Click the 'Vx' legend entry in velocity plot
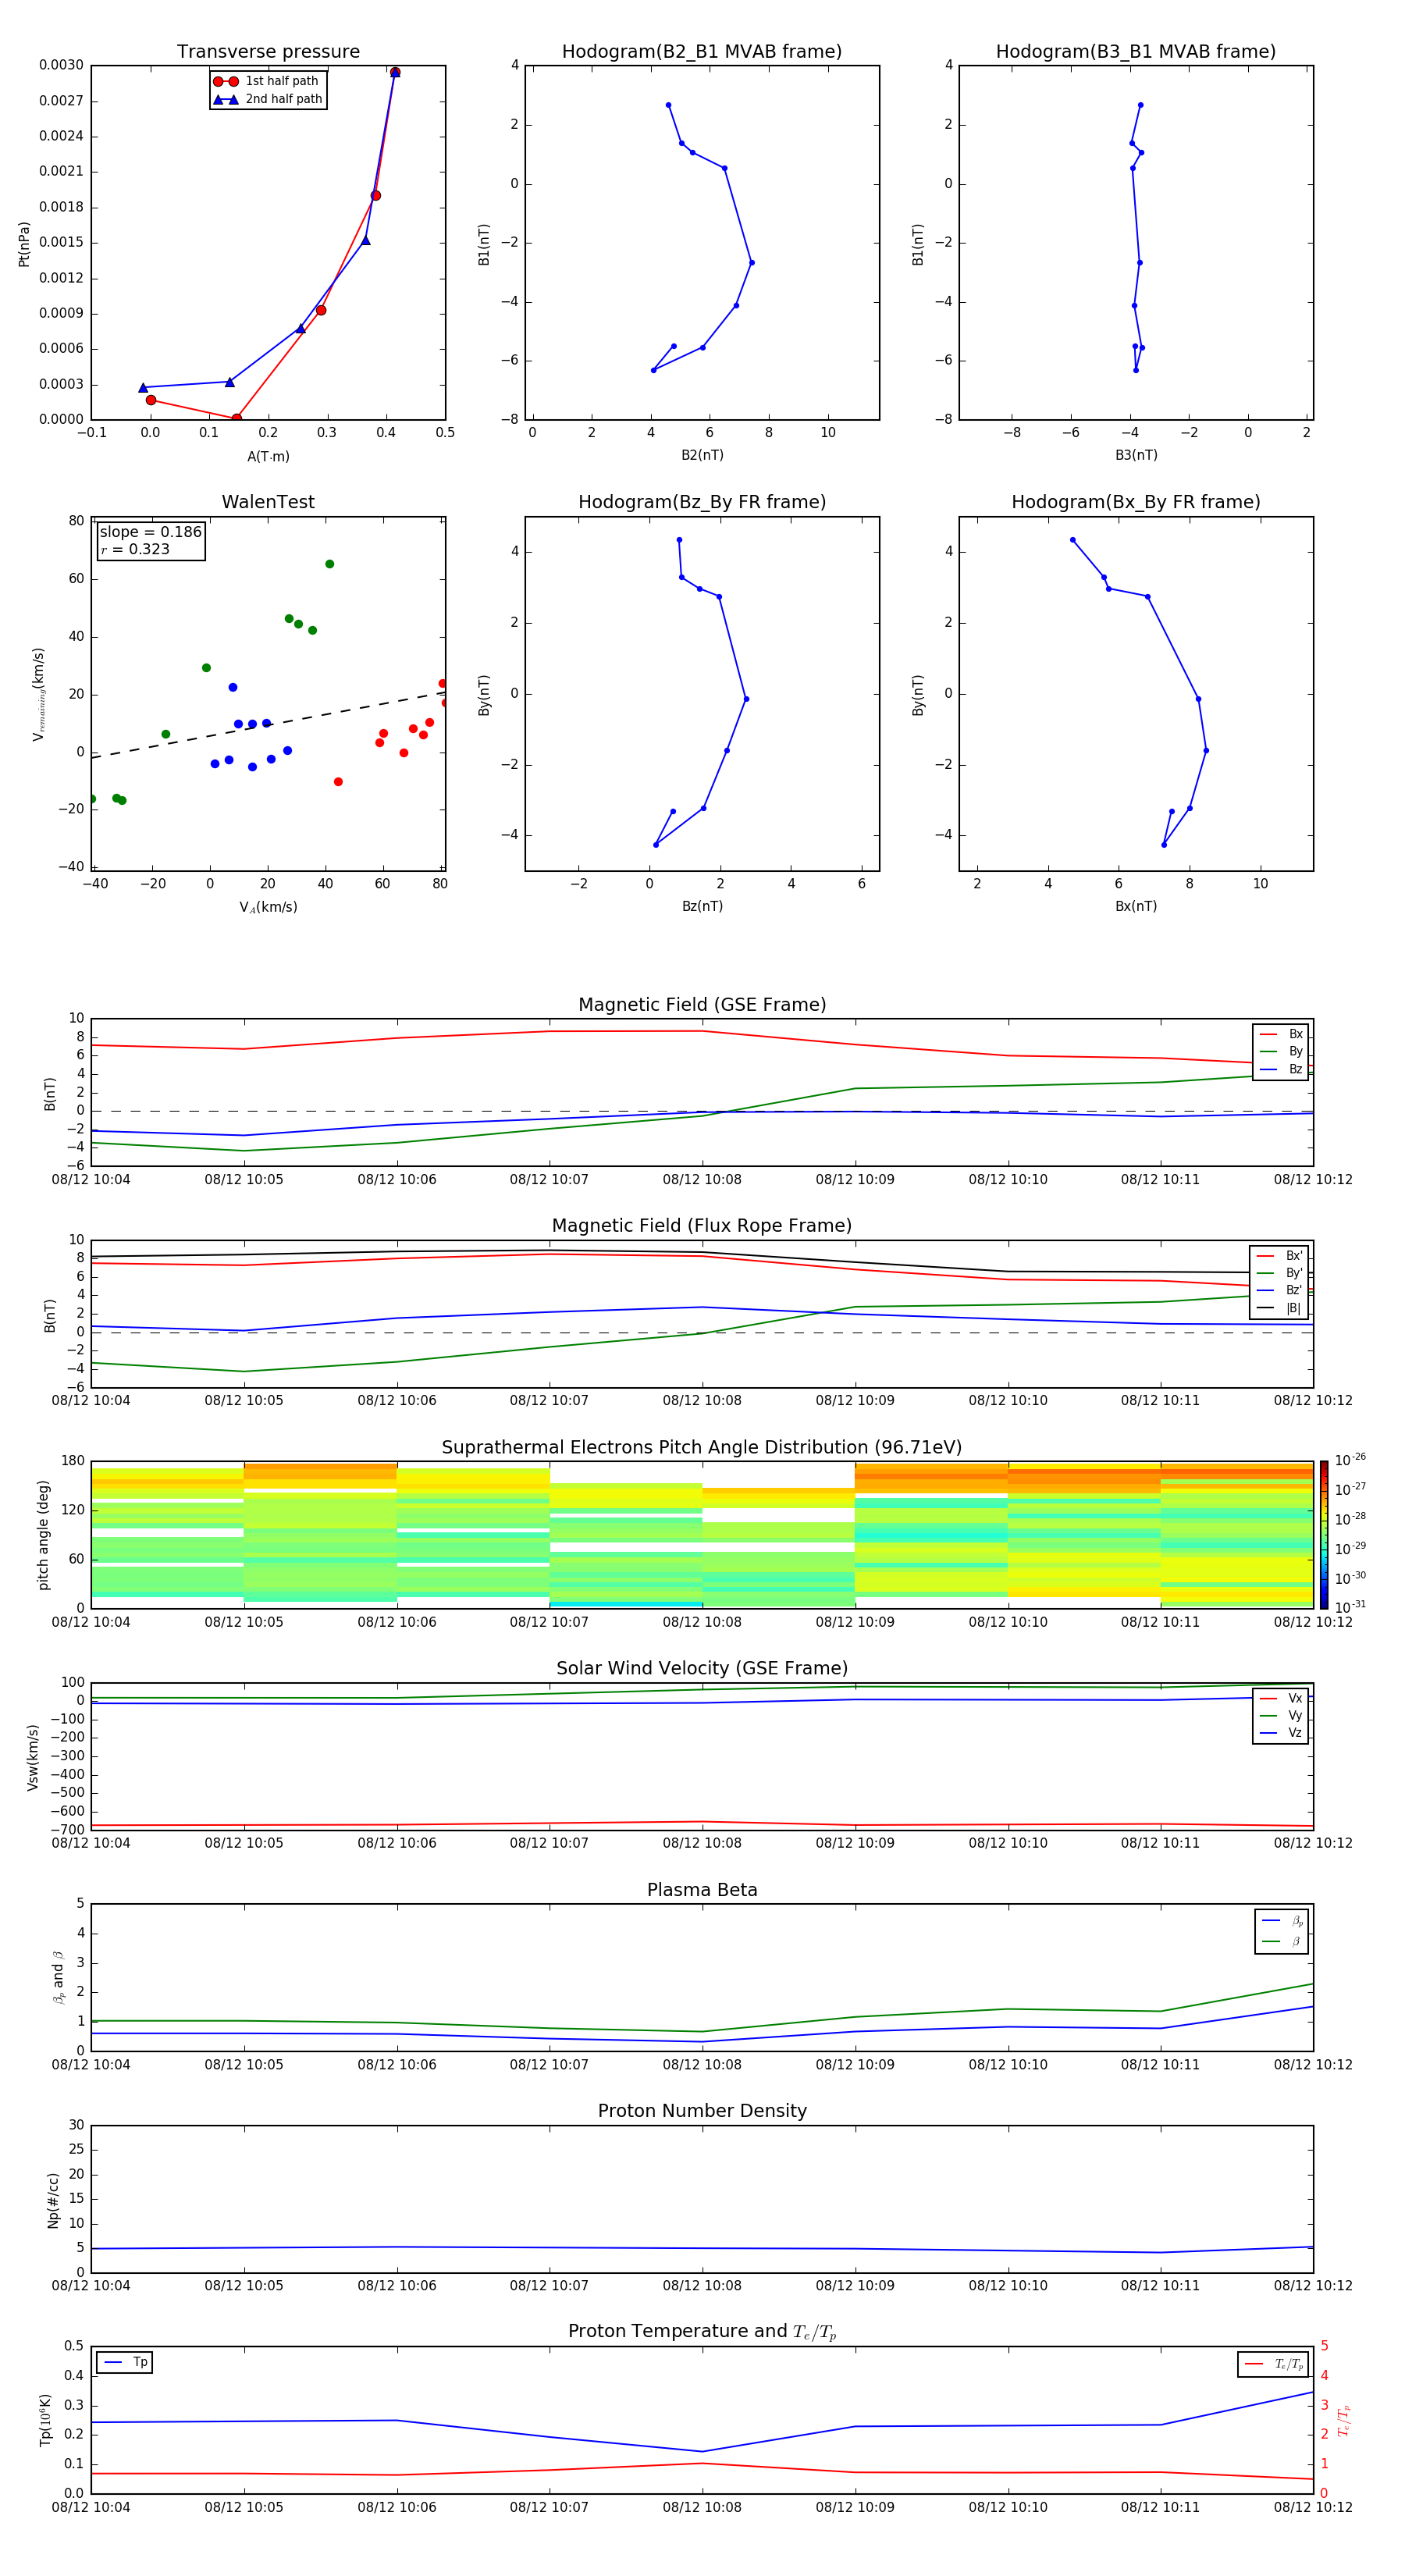The height and width of the screenshot is (2576, 1405). [1281, 1698]
